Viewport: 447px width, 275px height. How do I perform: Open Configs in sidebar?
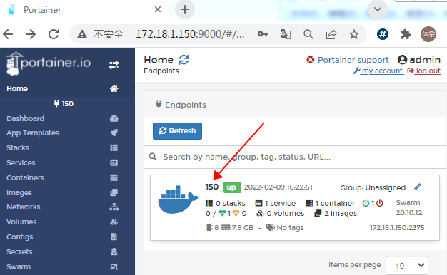click(x=20, y=237)
